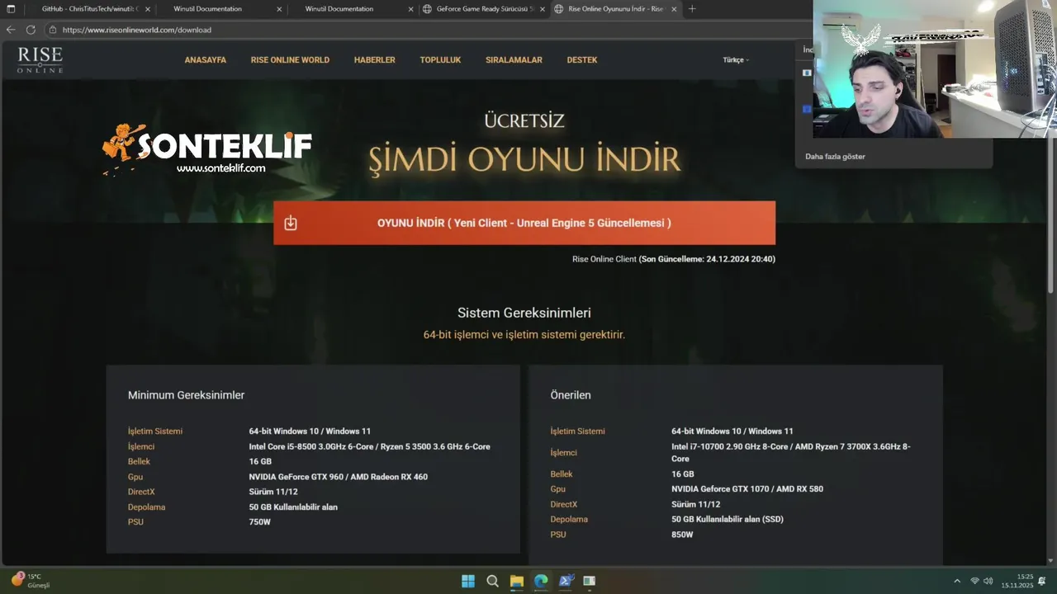Click NVIDIA Geforce GTX 1070 GPU text

click(x=747, y=489)
